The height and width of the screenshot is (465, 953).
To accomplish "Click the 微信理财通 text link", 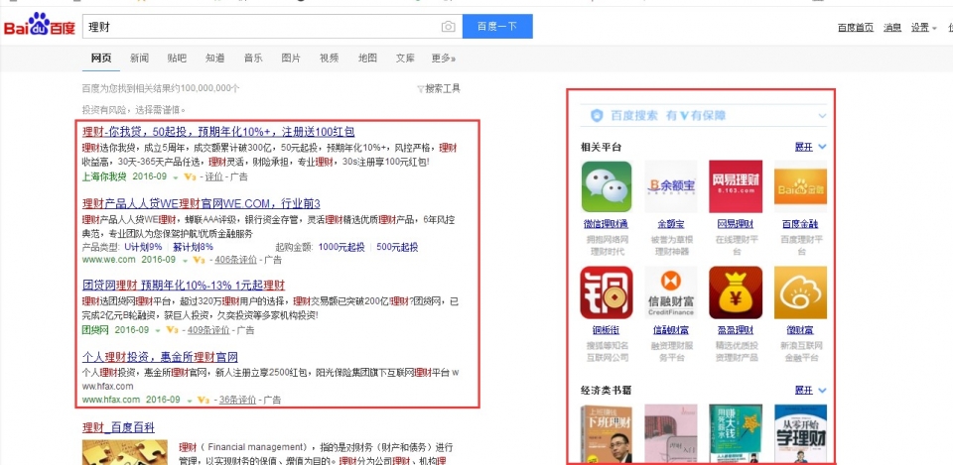I will point(606,225).
